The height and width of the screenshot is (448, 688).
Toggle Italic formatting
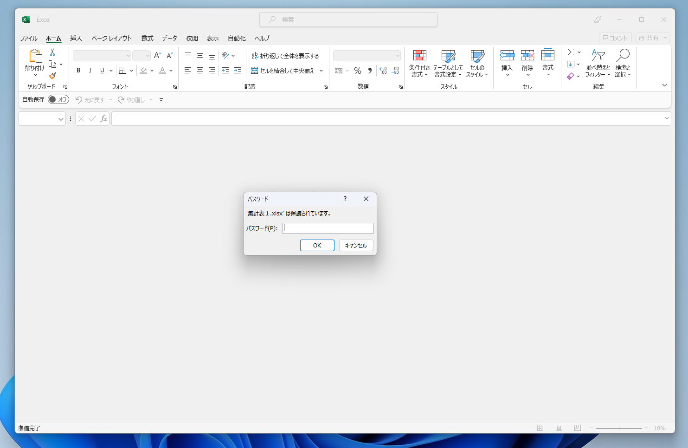pos(90,71)
